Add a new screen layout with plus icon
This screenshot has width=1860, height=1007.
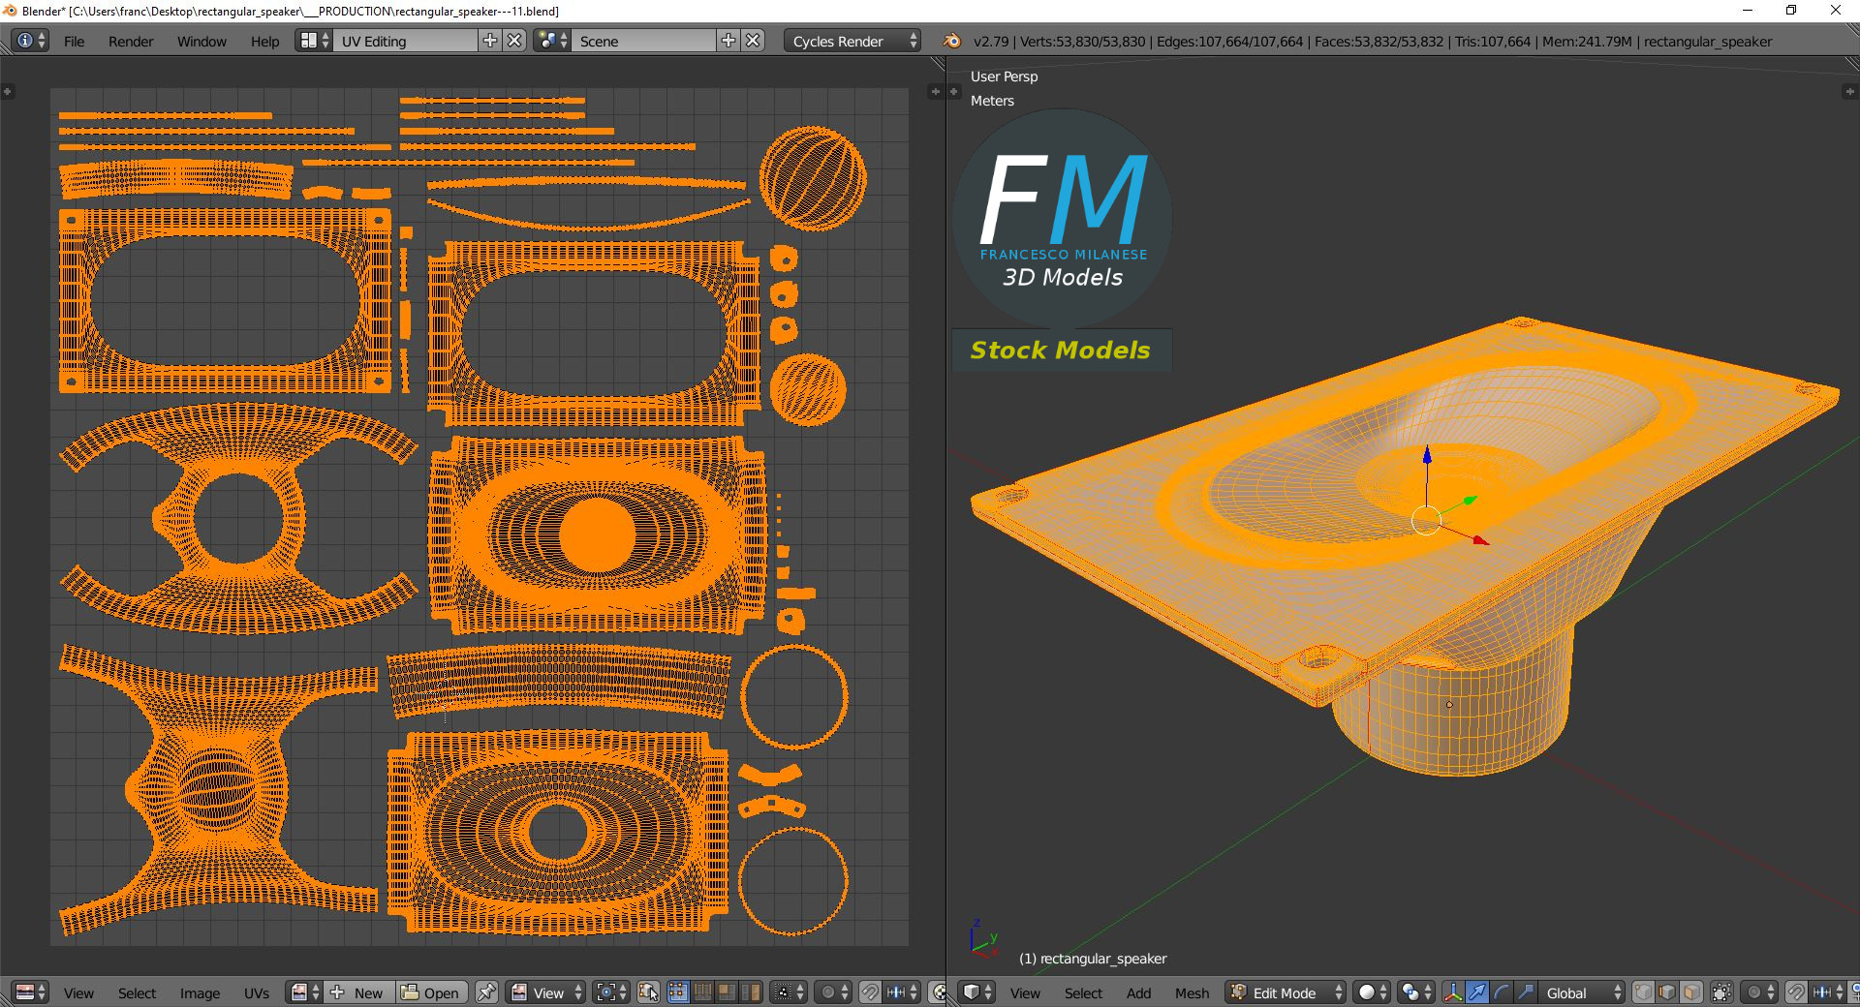[x=490, y=41]
